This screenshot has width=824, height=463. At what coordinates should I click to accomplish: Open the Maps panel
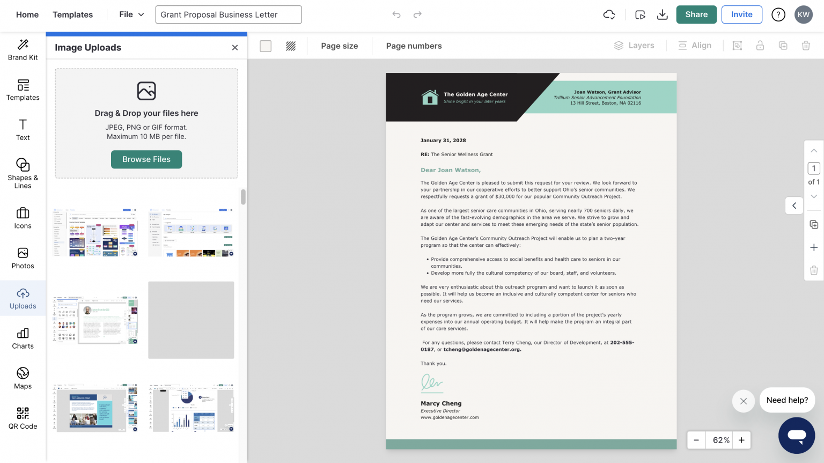pos(23,378)
